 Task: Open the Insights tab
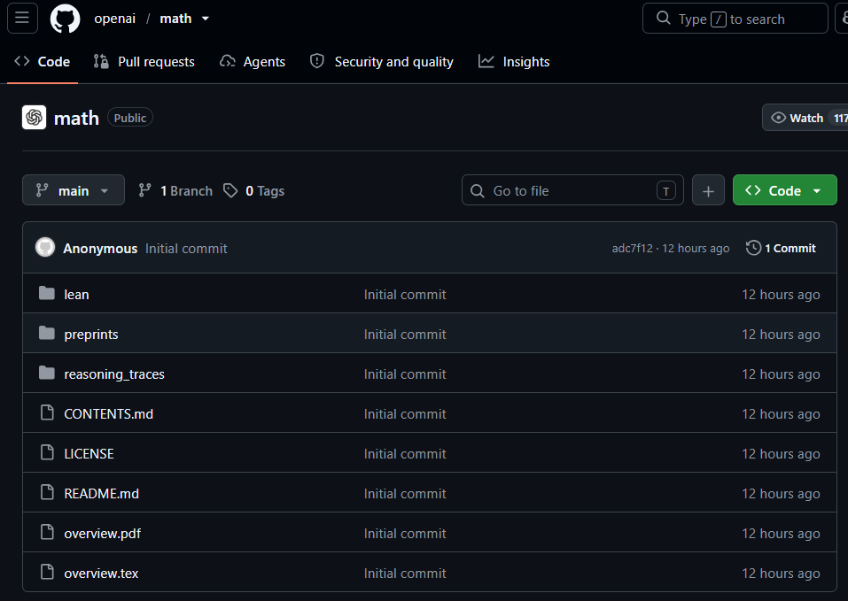pyautogui.click(x=514, y=62)
